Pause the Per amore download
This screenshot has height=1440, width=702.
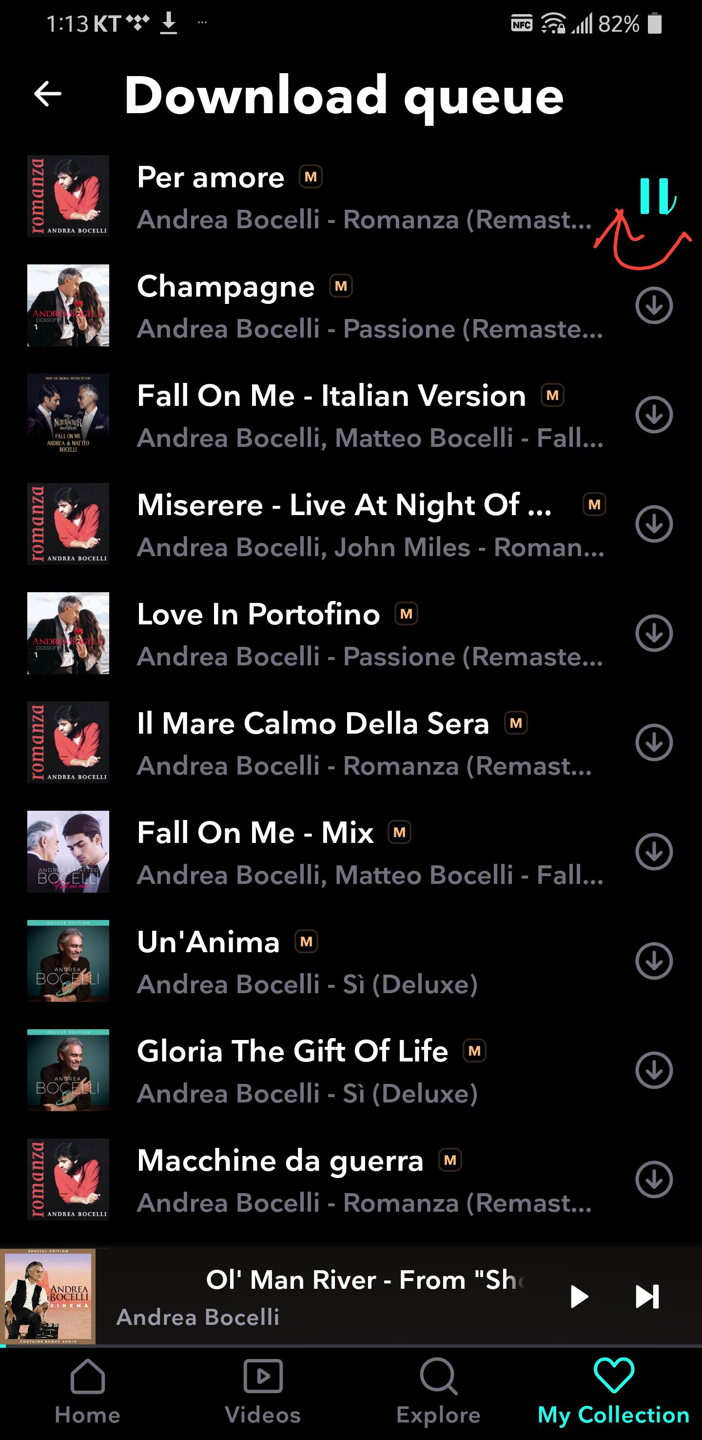coord(654,196)
